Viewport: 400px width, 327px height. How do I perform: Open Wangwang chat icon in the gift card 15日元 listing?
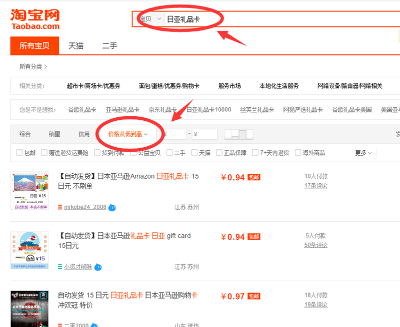point(98,267)
